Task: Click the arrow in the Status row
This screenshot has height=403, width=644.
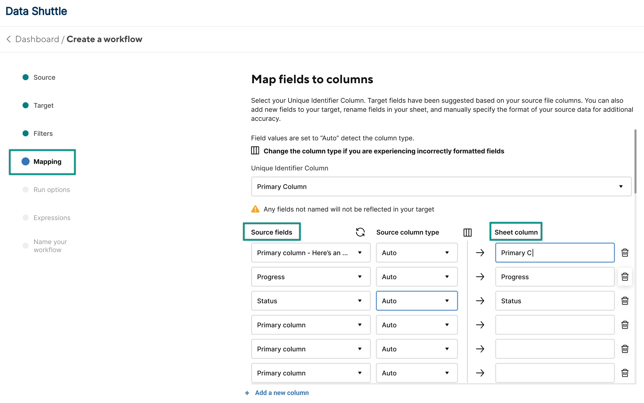Action: click(480, 300)
